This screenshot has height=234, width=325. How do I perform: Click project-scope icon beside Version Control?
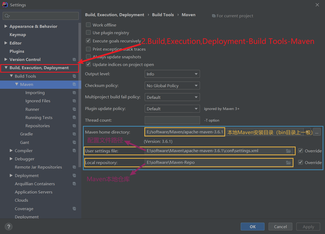74,60
